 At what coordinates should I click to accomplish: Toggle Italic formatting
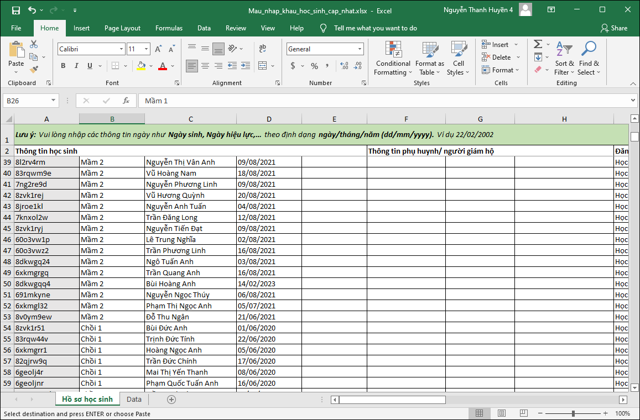tap(76, 66)
